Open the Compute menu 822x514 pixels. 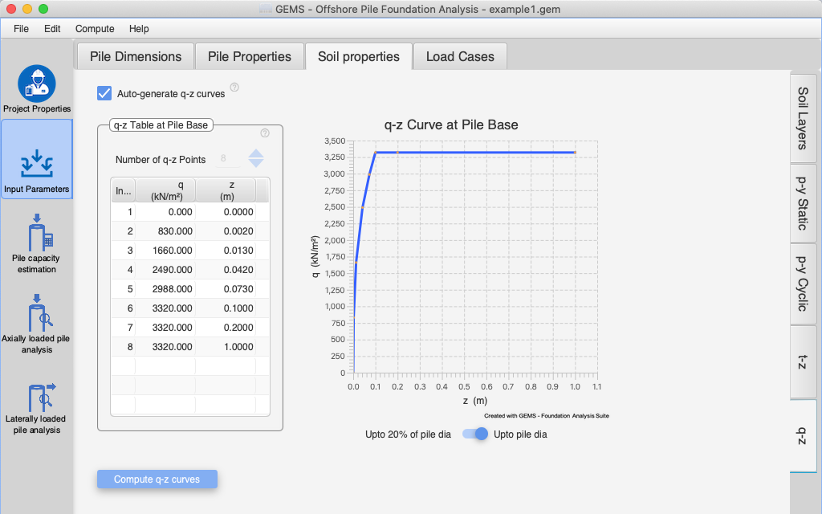tap(95, 29)
